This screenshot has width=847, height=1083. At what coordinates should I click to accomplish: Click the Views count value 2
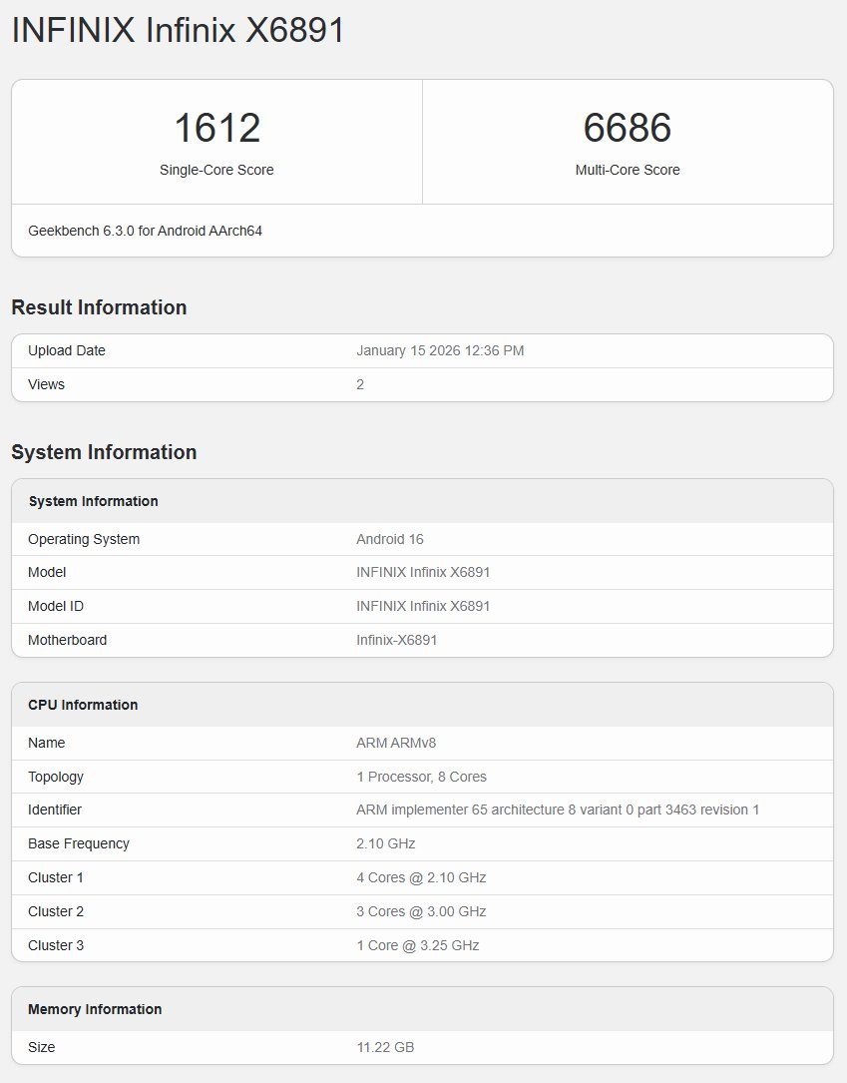click(360, 384)
